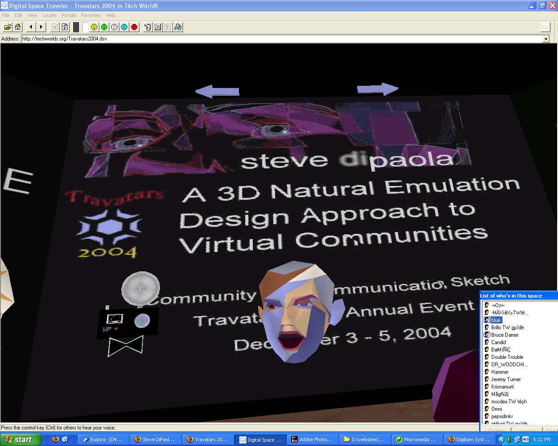Select 'Krisnamurti' in the user list
The width and height of the screenshot is (558, 446).
click(502, 387)
